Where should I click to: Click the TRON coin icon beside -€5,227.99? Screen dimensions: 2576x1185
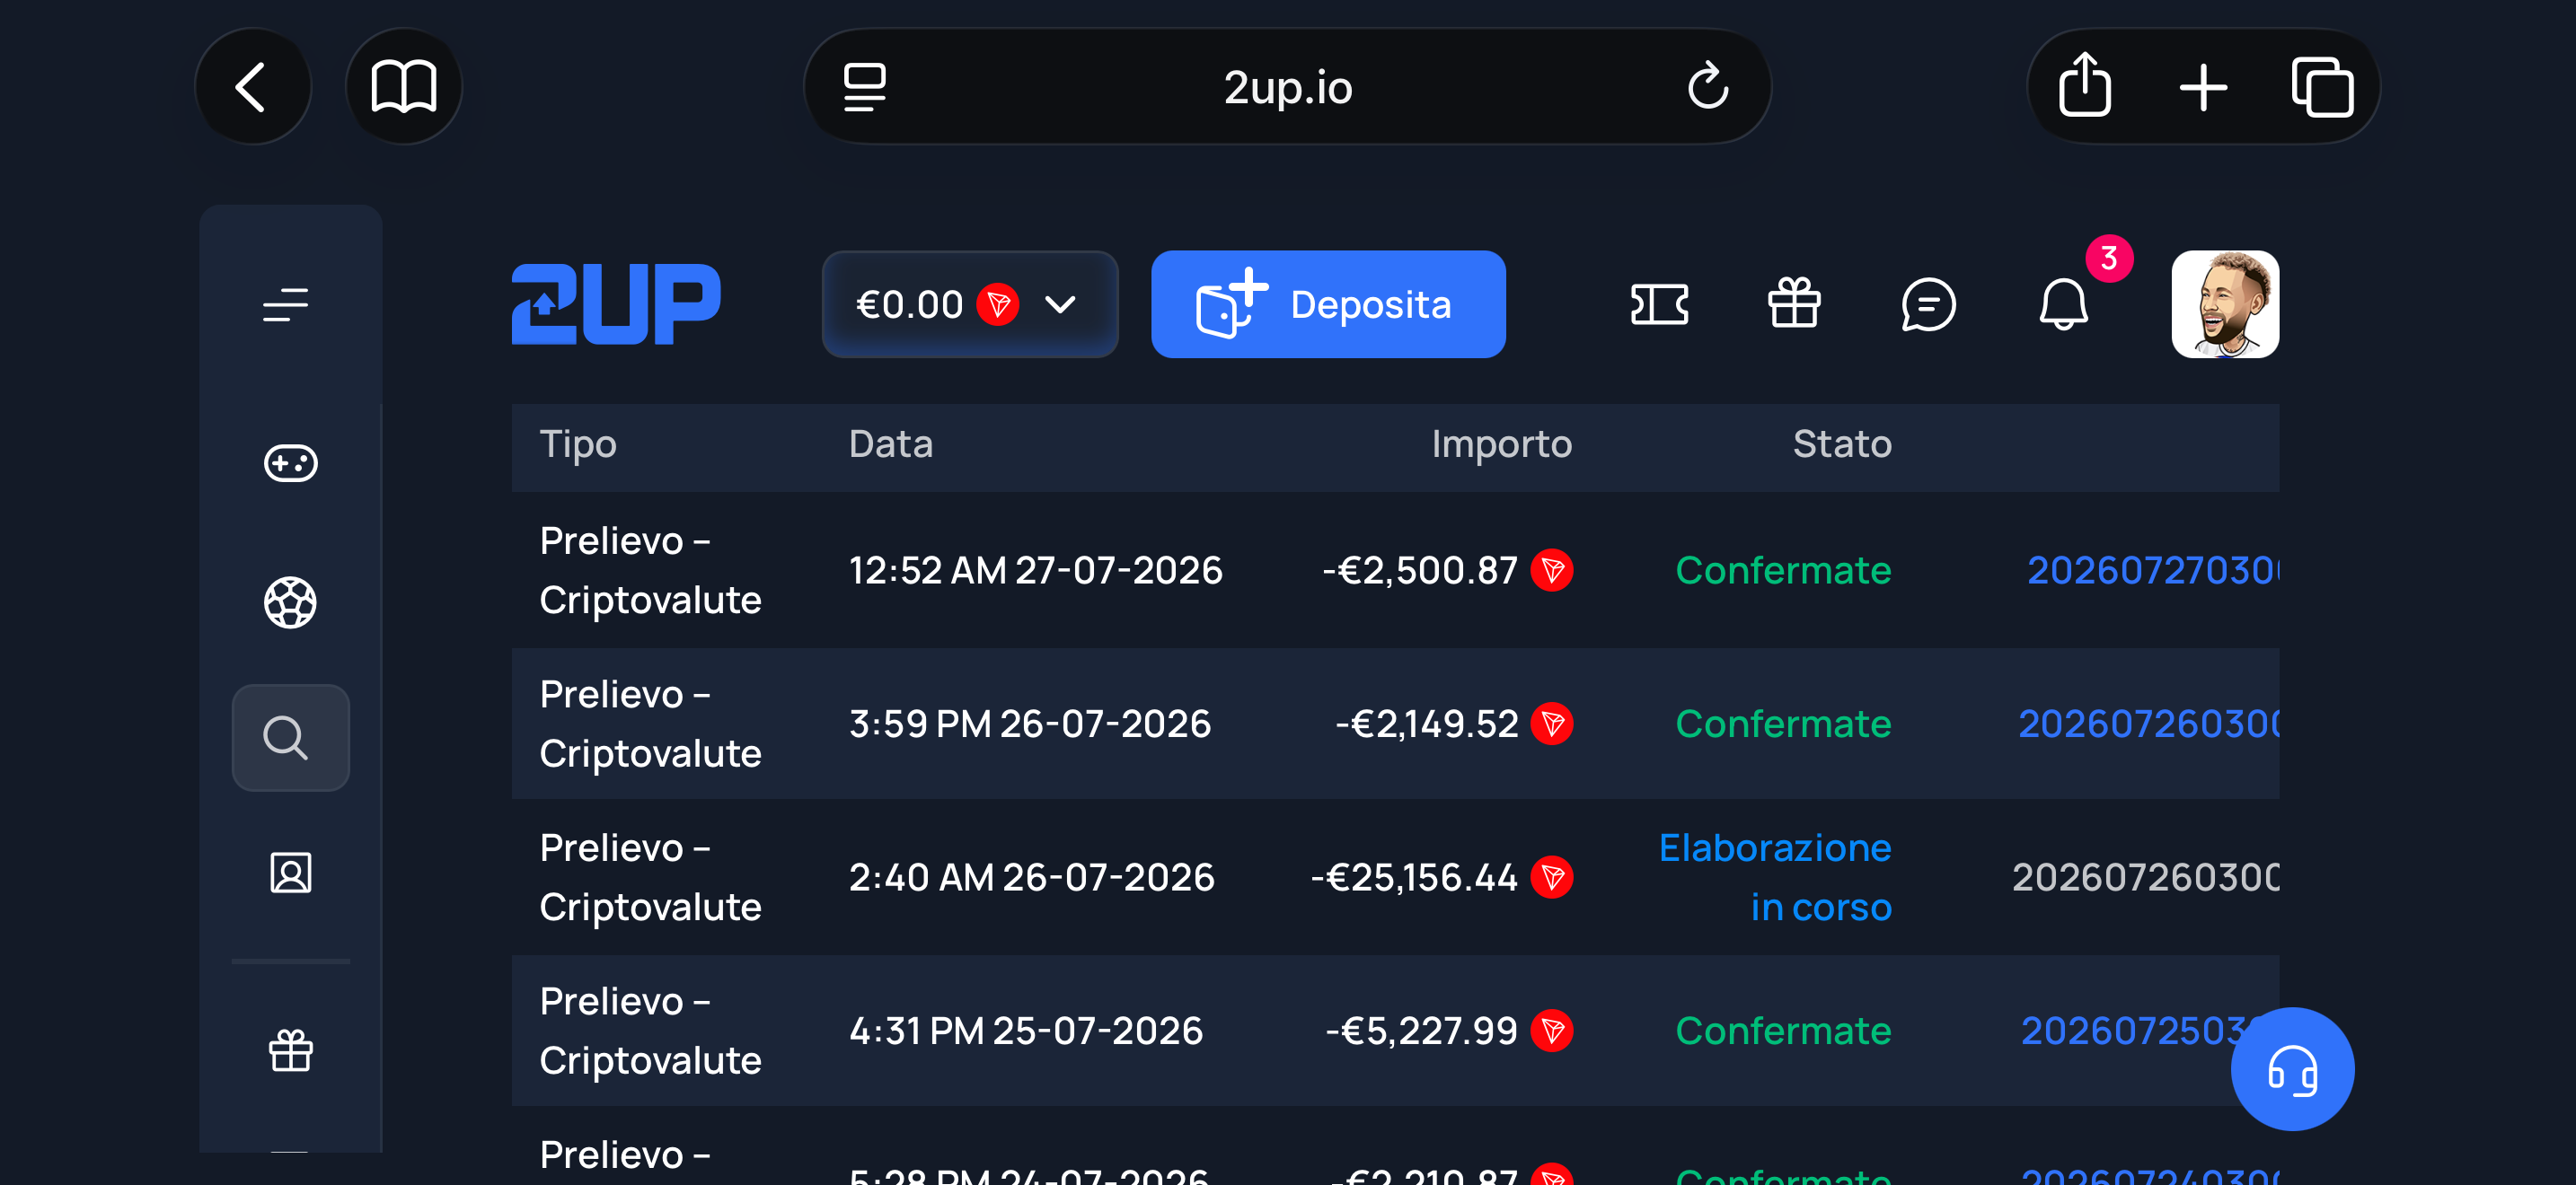(x=1552, y=1030)
